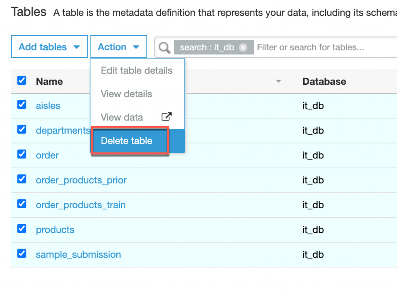
Task: Open the products table link
Action: pyautogui.click(x=55, y=230)
